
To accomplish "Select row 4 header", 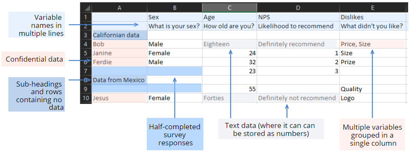I will pyautogui.click(x=86, y=44).
